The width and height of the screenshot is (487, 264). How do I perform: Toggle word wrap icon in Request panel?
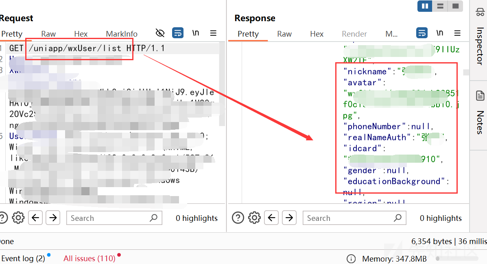pyautogui.click(x=178, y=33)
